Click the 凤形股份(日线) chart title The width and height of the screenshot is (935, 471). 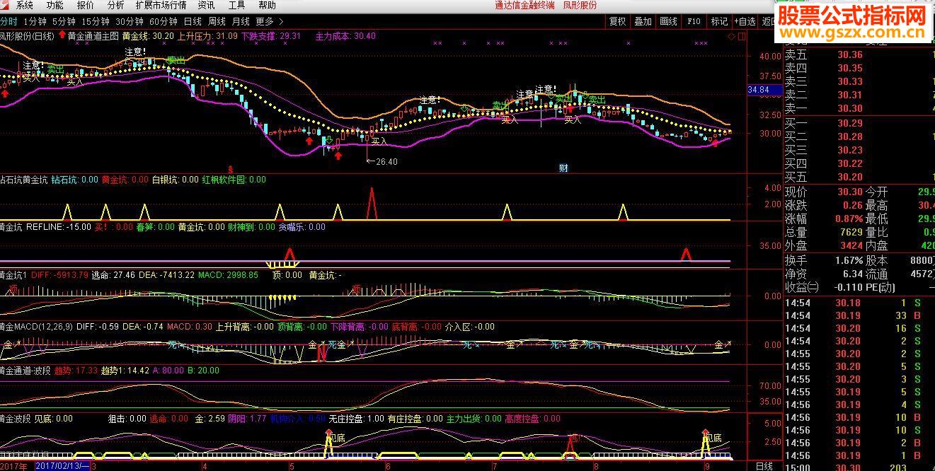pyautogui.click(x=27, y=36)
